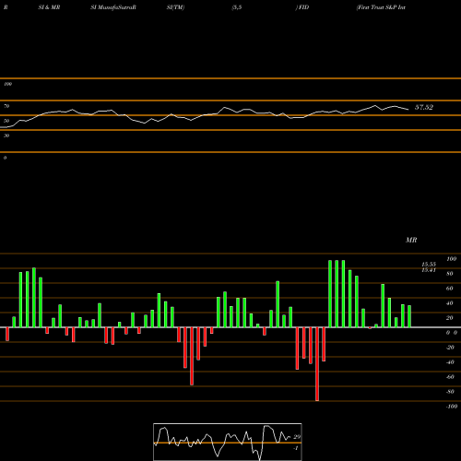This screenshot has width=461, height=461.
Task: Click the 20 label on MR axis
Action: pos(450,318)
